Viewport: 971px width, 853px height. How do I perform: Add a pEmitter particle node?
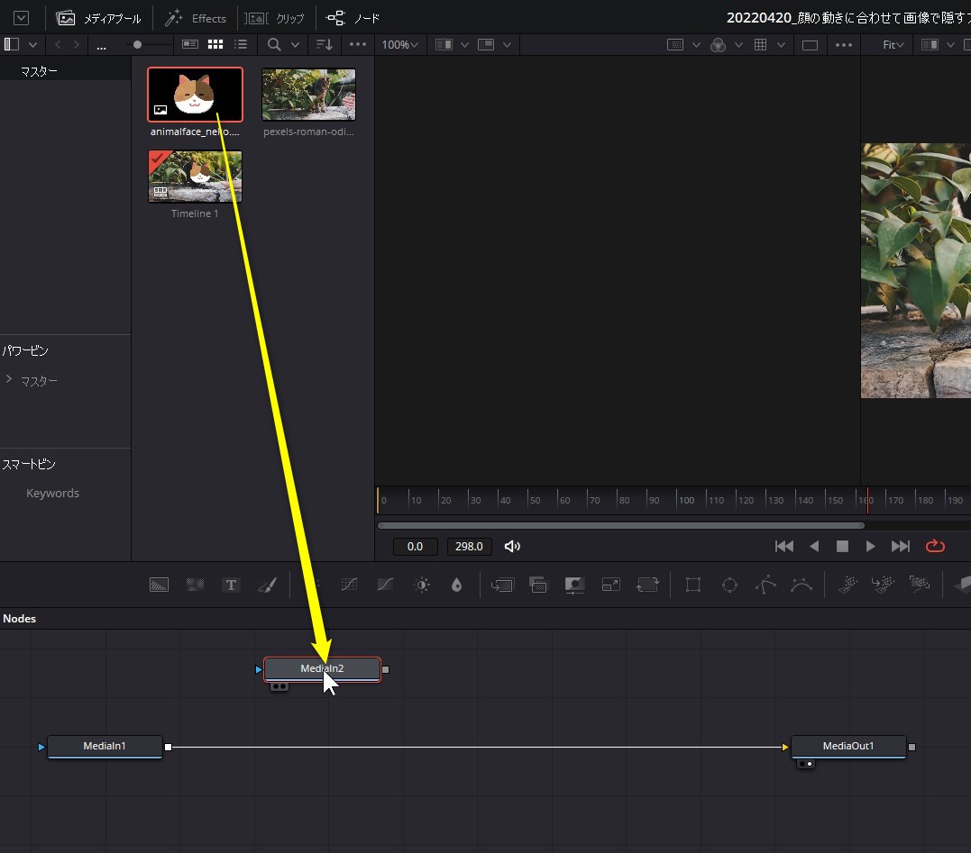(847, 585)
